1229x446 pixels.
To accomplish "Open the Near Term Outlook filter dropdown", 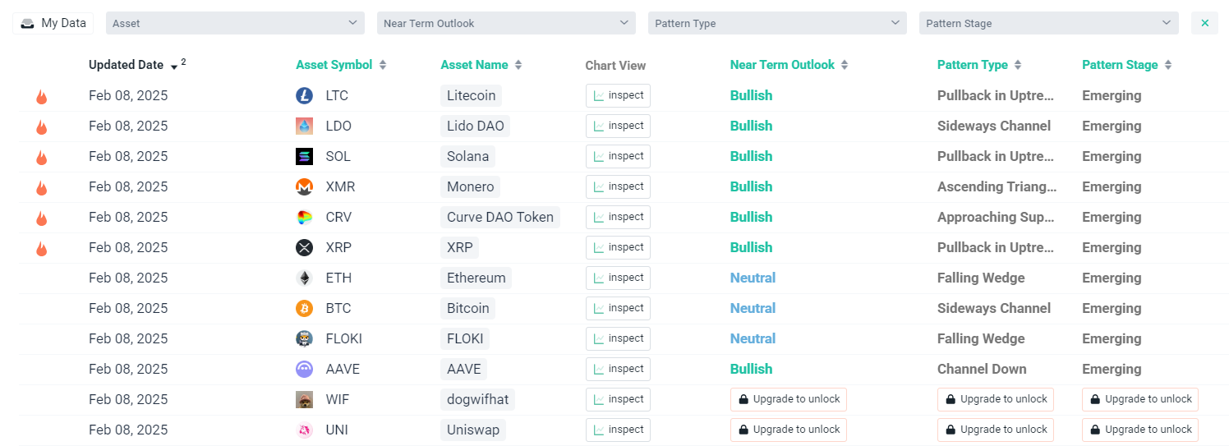I will [x=506, y=23].
